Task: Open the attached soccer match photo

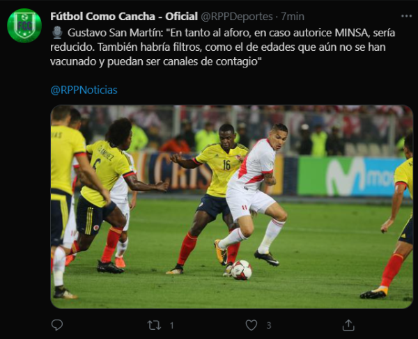Action: pyautogui.click(x=232, y=207)
